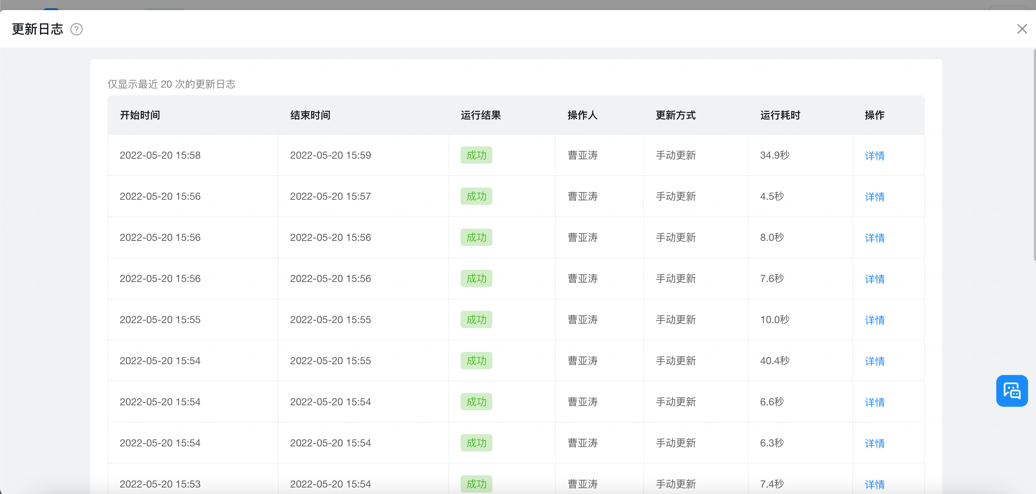Click the 40.4秒 duration value
Viewport: 1036px width, 494px height.
tap(775, 361)
